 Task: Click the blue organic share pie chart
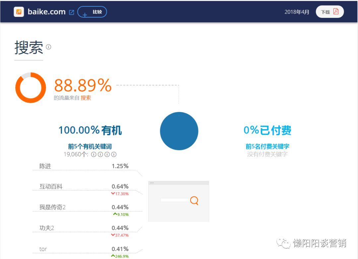[x=179, y=131]
